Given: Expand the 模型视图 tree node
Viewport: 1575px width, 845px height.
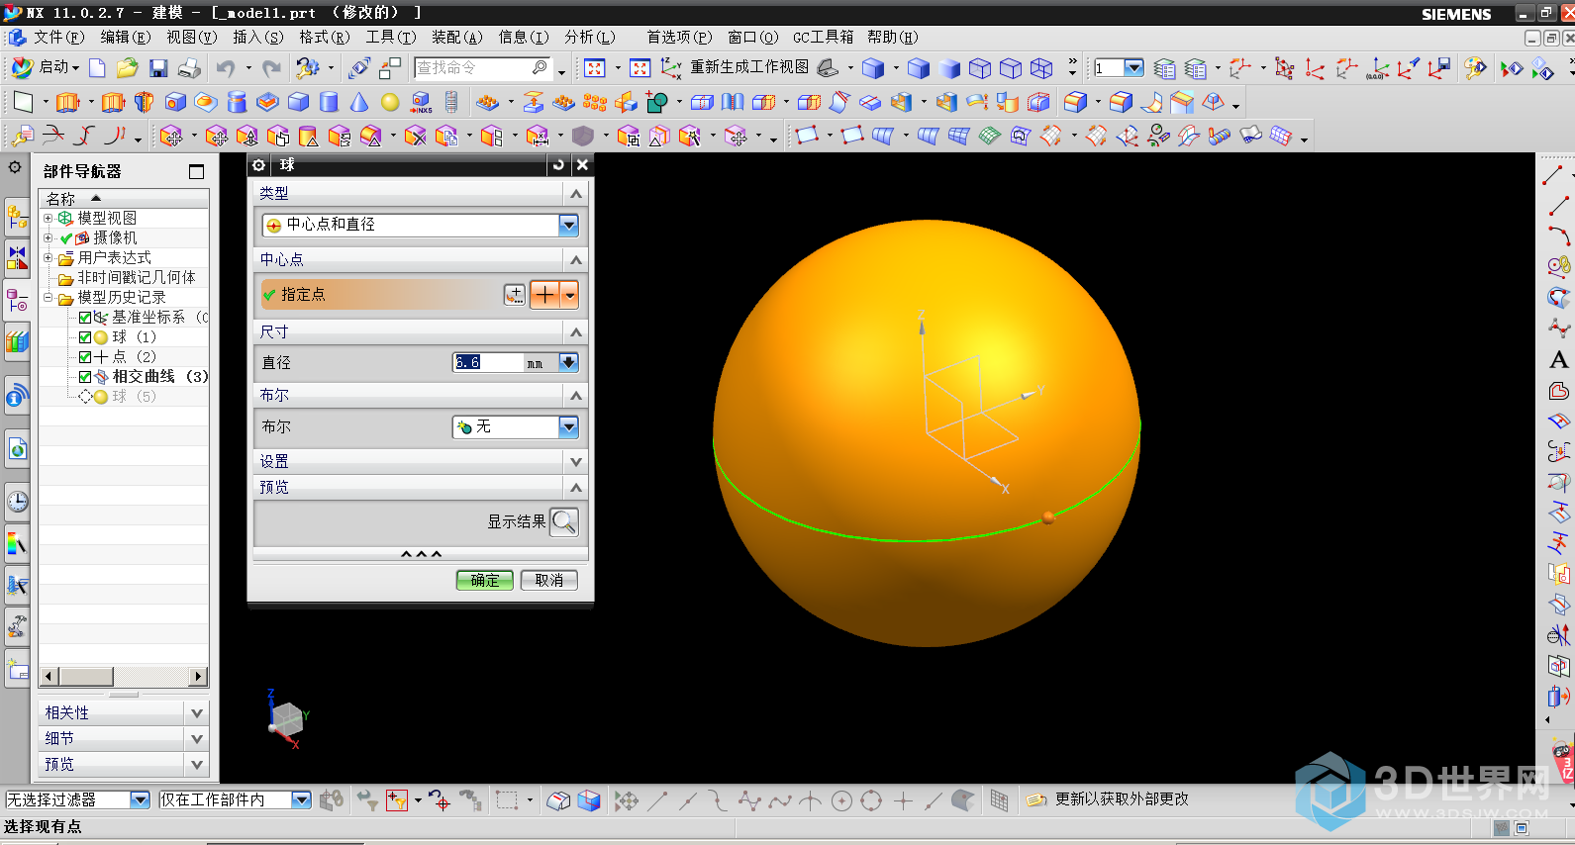Looking at the screenshot, I should (x=48, y=218).
